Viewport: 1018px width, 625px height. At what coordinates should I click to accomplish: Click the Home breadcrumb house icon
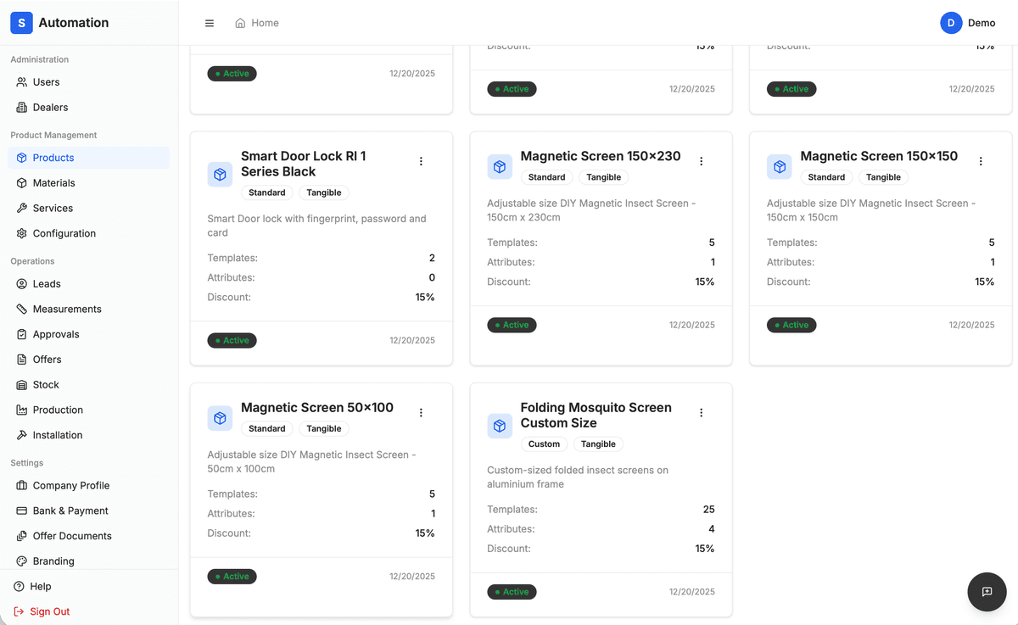point(241,23)
